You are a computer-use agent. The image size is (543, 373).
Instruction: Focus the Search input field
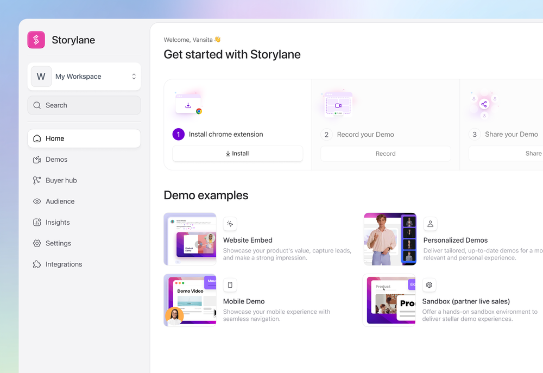point(84,105)
